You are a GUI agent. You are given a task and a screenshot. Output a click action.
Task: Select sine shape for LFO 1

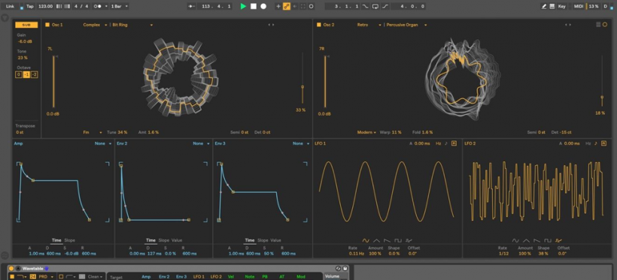pos(366,240)
